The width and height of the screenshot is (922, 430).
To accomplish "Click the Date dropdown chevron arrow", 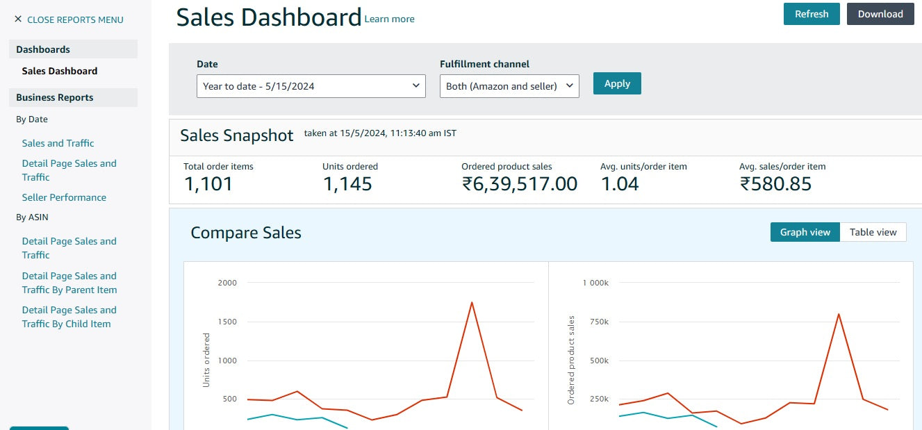I will [x=416, y=85].
